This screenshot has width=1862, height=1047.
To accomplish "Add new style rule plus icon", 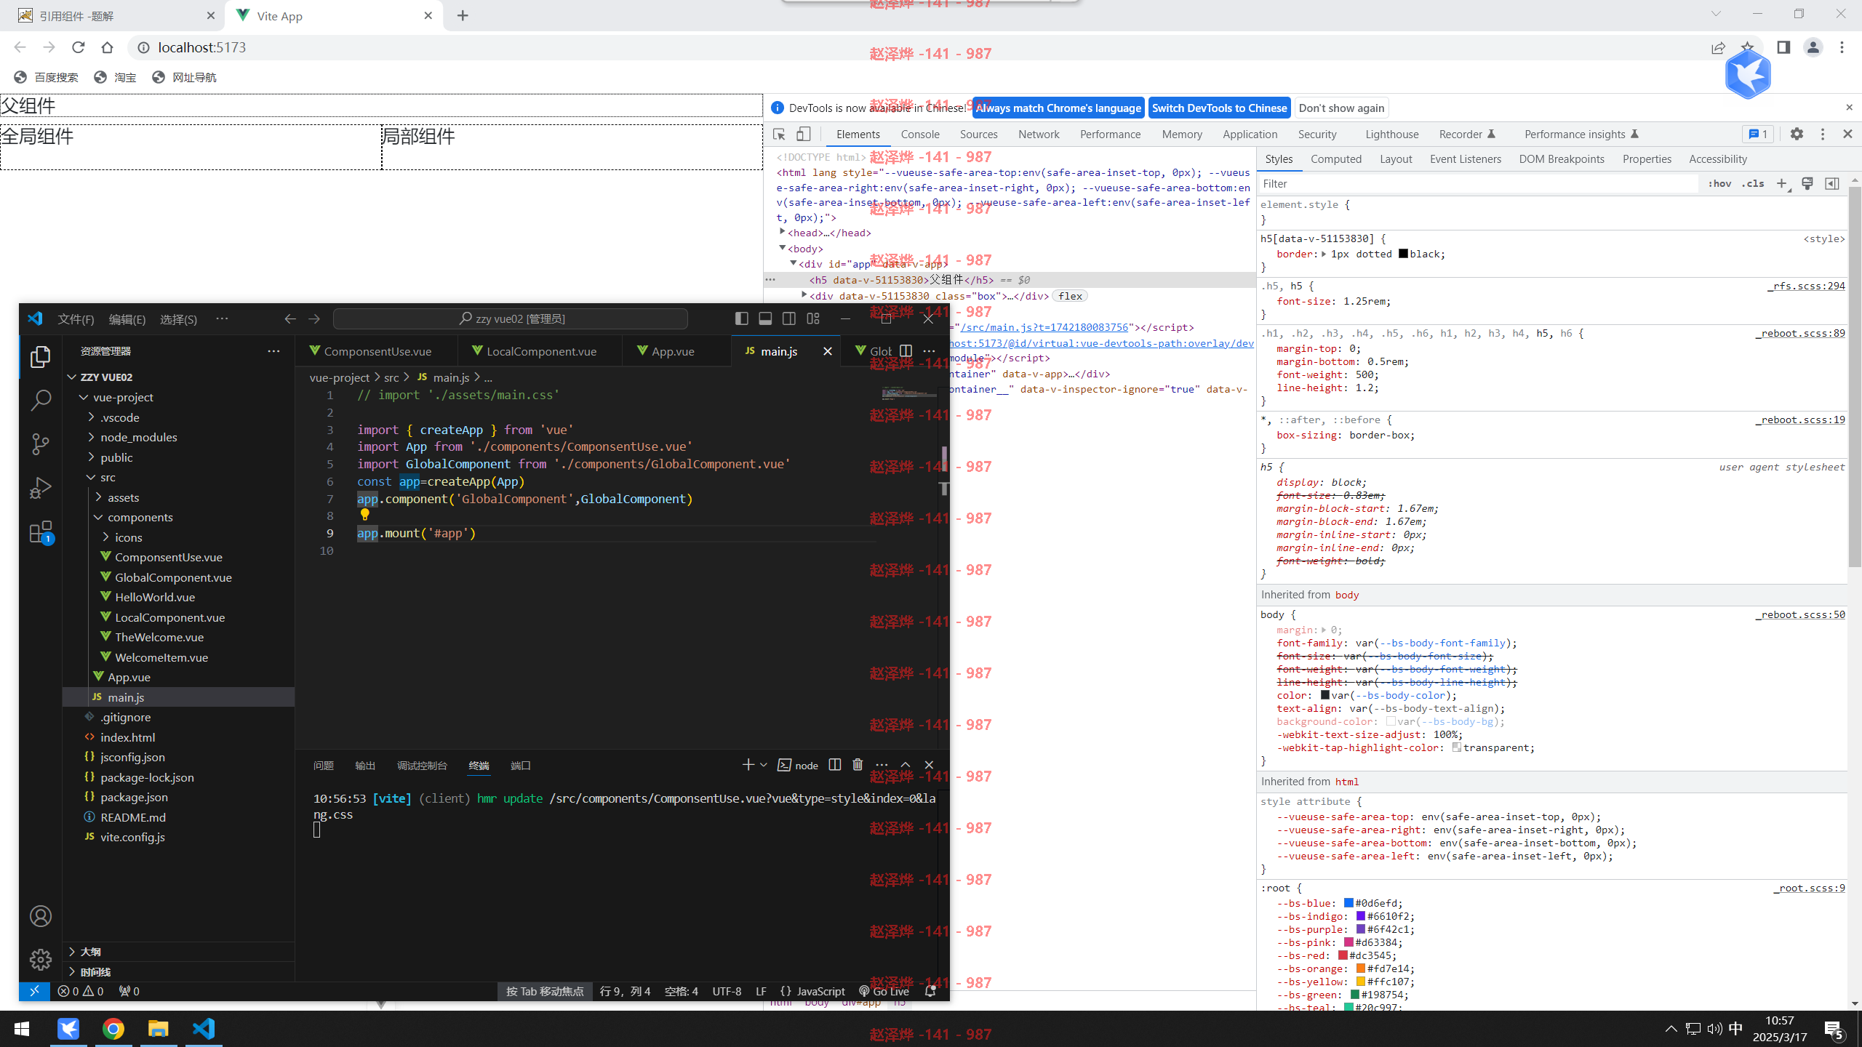I will click(1781, 184).
